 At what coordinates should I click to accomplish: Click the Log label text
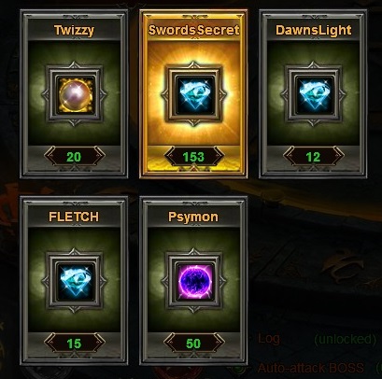click(269, 338)
